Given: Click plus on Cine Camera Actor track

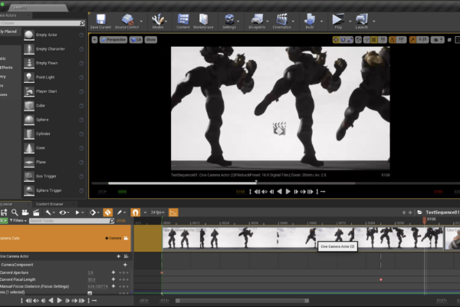Looking at the screenshot, I should 119,256.
